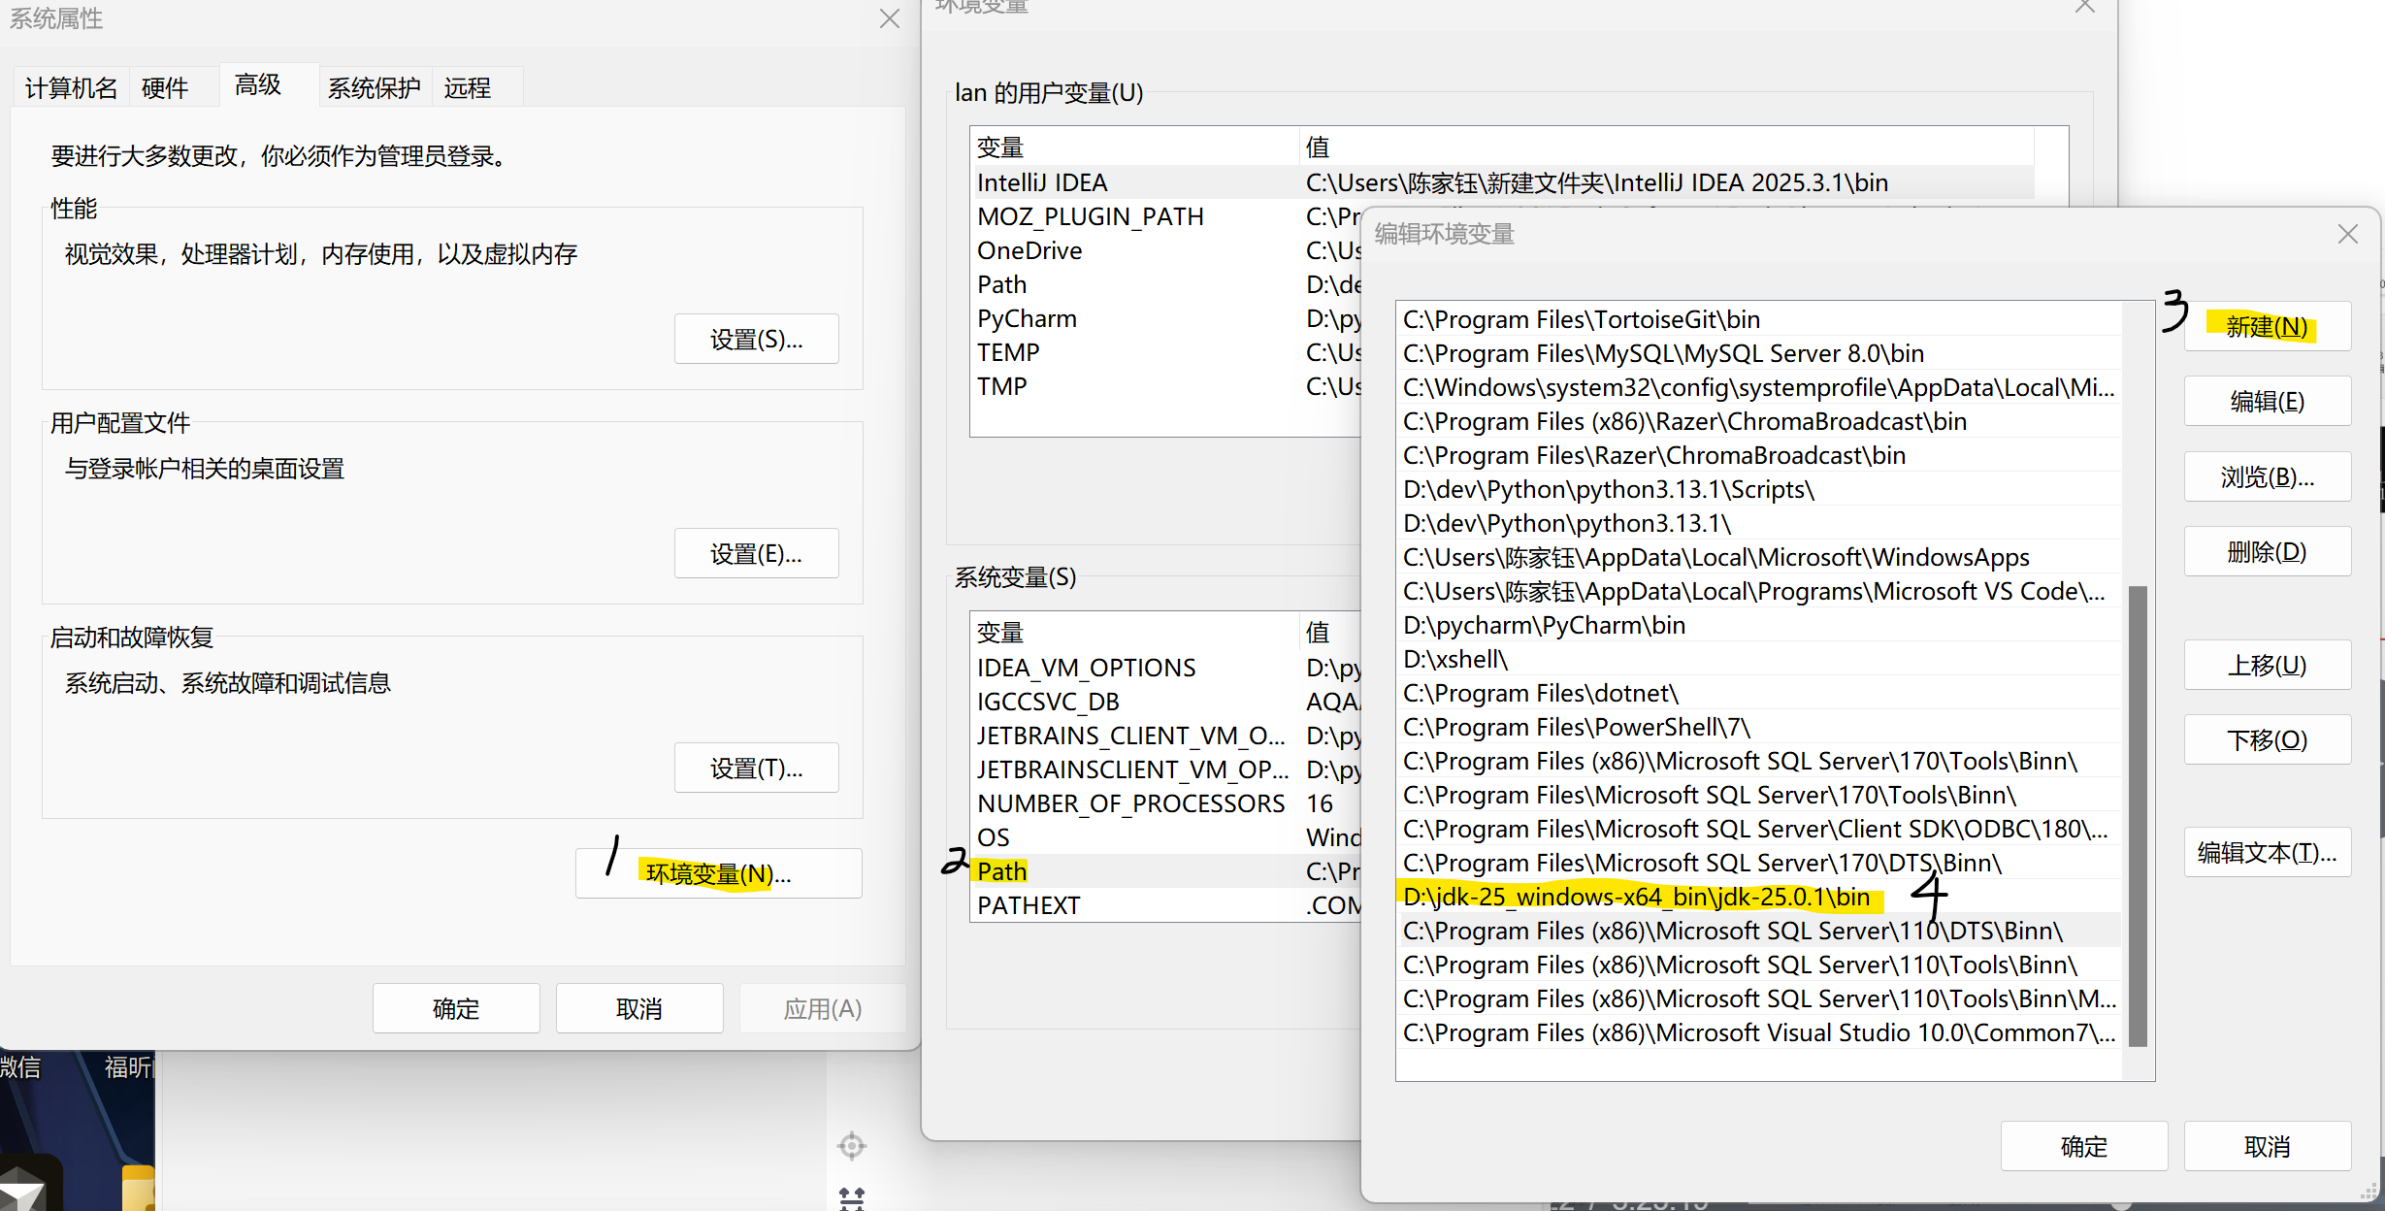
Task: Select TortoiseGit\bin path entry
Action: (x=1759, y=319)
